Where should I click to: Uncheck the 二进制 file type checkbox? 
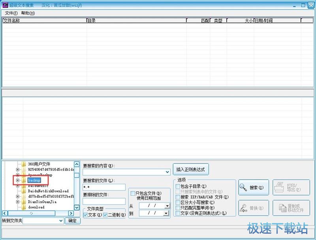click(x=105, y=215)
